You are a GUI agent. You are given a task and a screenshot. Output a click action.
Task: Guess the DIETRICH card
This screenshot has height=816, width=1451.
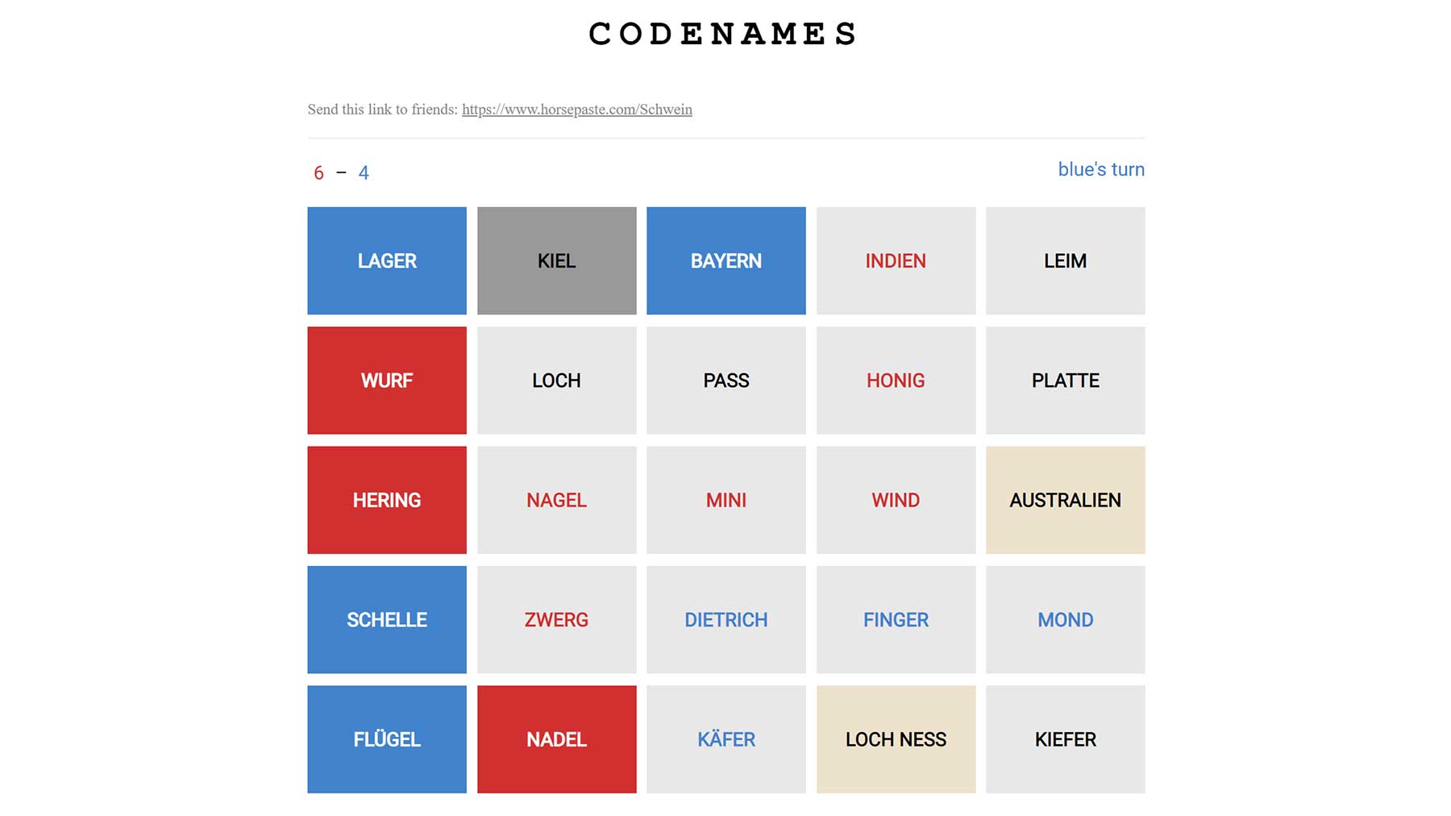coord(725,619)
